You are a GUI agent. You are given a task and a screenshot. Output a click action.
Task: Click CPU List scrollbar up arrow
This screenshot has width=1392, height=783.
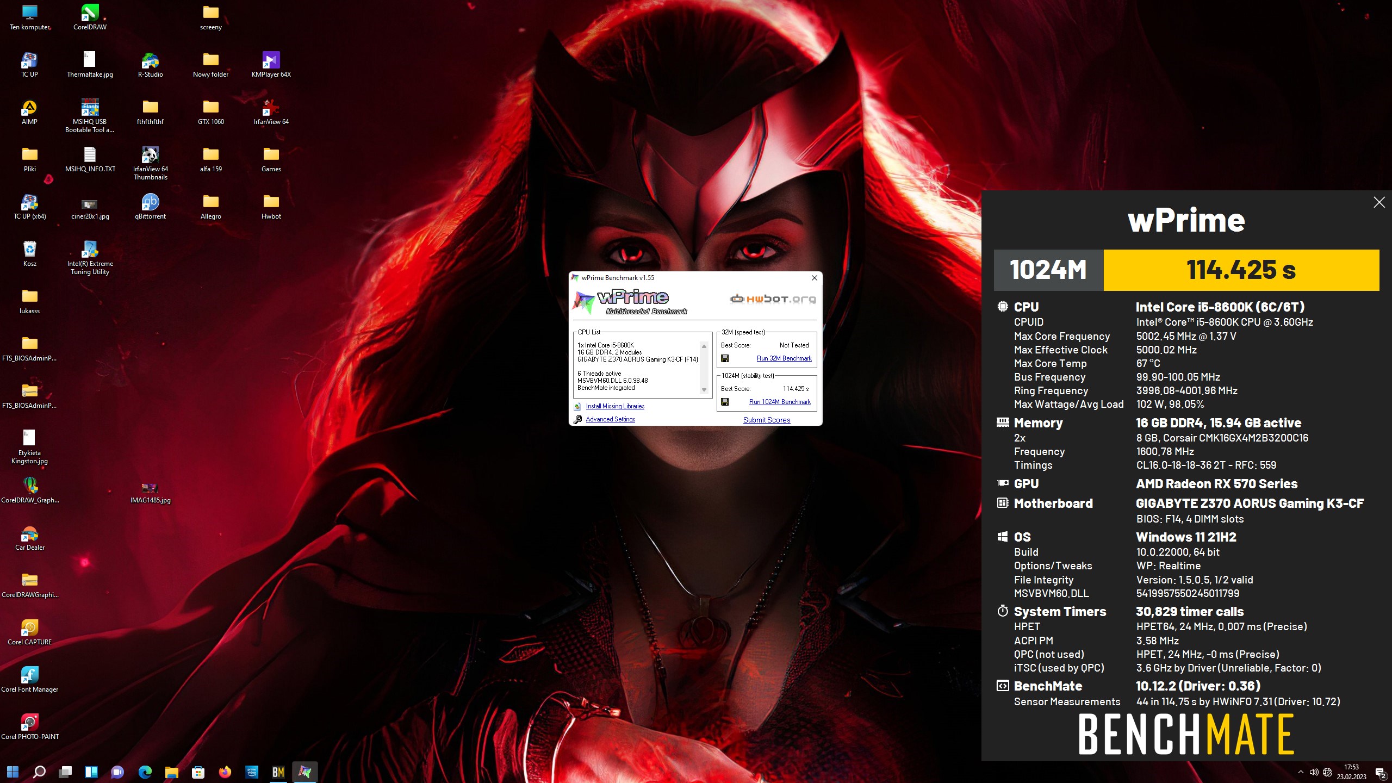[704, 346]
